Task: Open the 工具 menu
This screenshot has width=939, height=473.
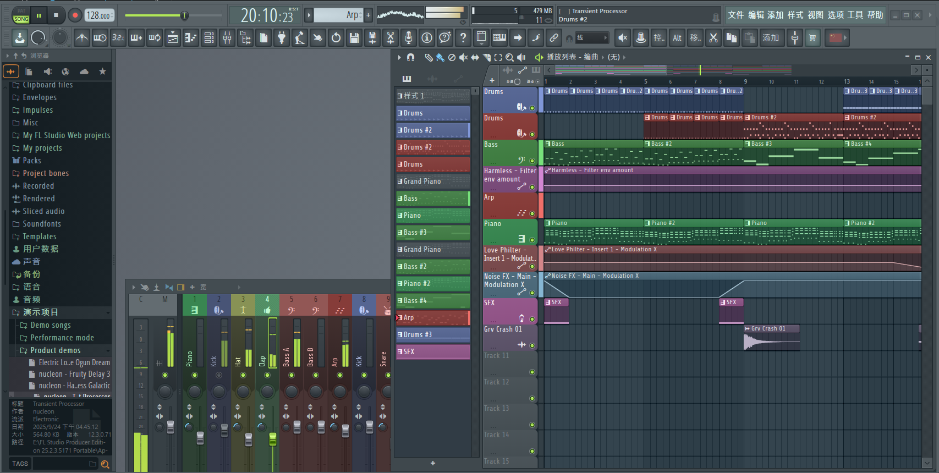Action: 855,15
